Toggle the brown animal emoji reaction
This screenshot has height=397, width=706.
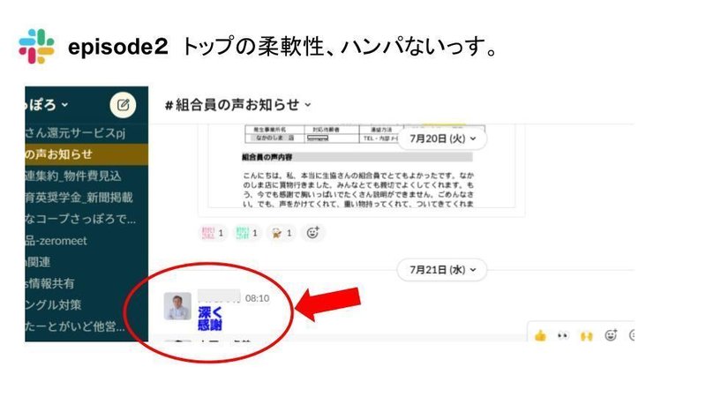(281, 233)
